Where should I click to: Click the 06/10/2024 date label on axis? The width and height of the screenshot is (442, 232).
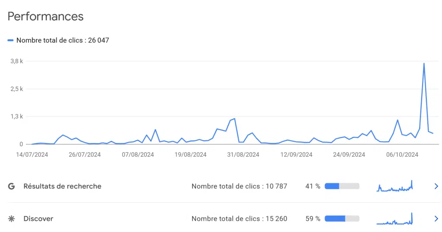402,155
